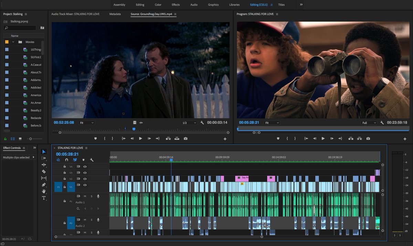Open timeline display settings wrench
Image resolution: width=413 pixels, height=246 pixels.
point(92,160)
